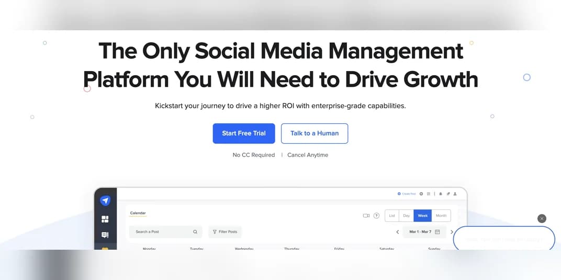Viewport: 561px width, 280px height.
Task: Open the notifications bell icon
Action: tap(441, 194)
